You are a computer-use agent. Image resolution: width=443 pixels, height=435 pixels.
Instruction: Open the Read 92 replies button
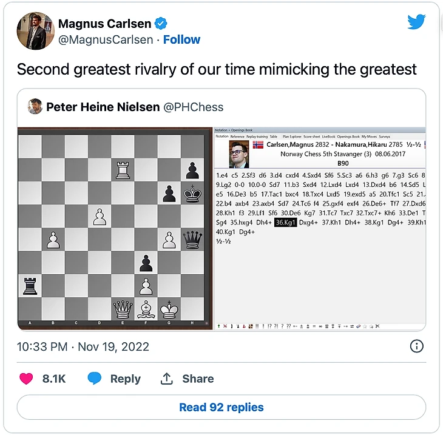(x=221, y=407)
